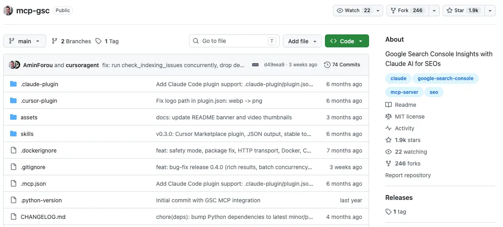Click the mcp-server topic tag
The height and width of the screenshot is (227, 503).
[x=404, y=92]
